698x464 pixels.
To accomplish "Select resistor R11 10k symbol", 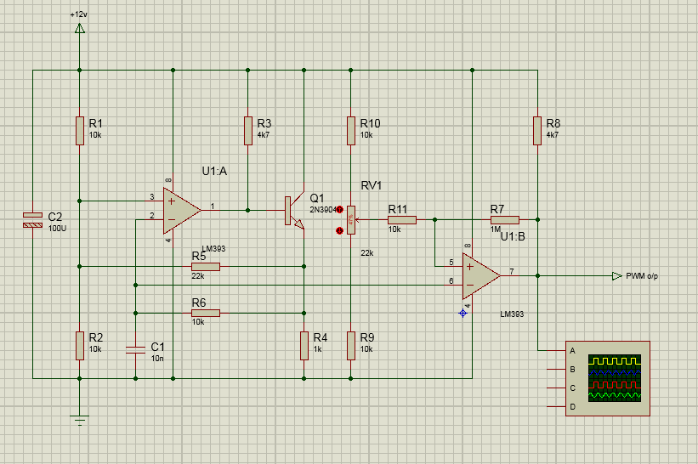I will click(402, 220).
